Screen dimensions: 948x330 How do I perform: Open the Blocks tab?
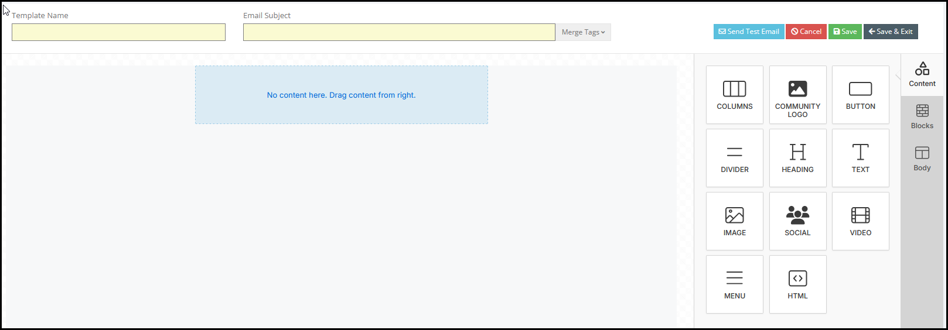922,117
